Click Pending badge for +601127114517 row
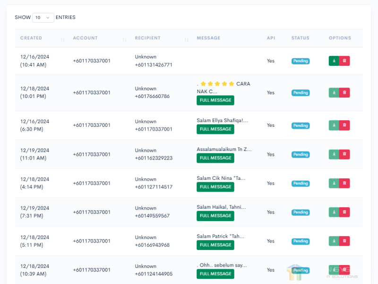 tap(300, 183)
